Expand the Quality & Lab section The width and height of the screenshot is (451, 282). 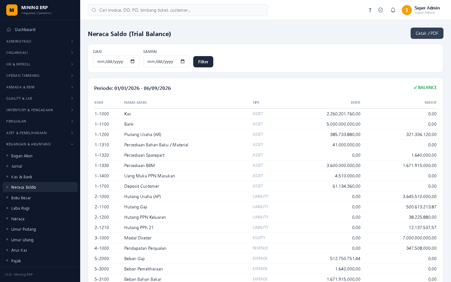tap(40, 98)
